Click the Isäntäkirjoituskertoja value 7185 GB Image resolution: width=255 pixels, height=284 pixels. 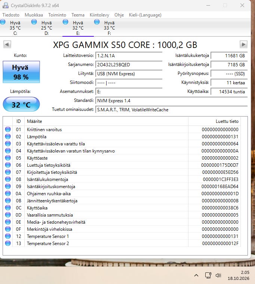(229, 65)
